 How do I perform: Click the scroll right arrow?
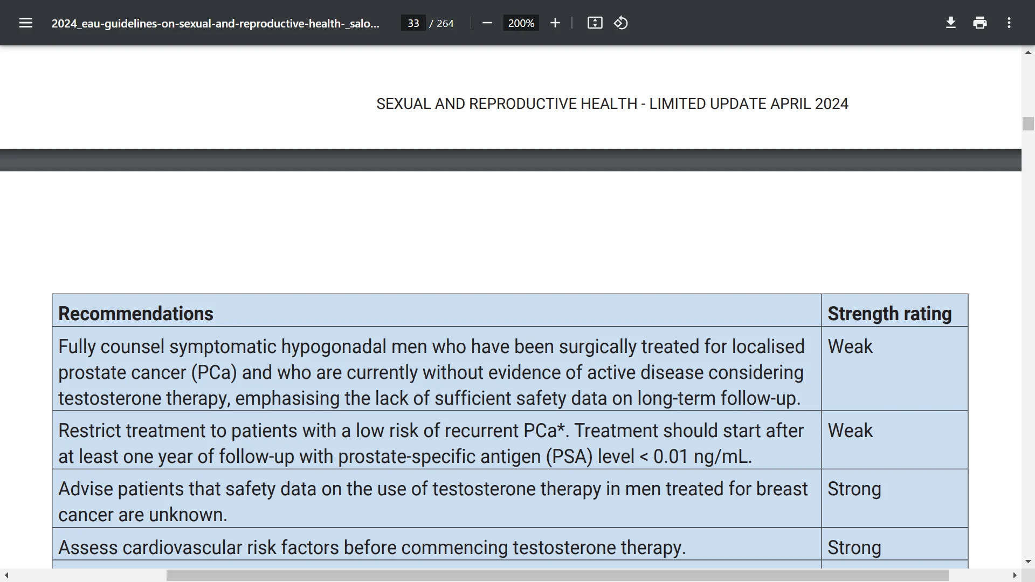[1015, 576]
